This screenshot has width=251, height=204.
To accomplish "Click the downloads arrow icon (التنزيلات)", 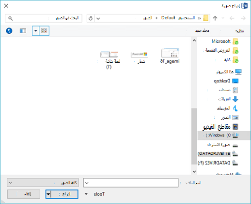I will point(235,99).
